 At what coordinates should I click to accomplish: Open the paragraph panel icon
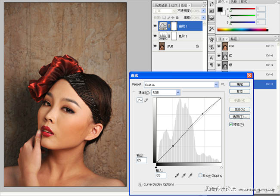(212, 65)
